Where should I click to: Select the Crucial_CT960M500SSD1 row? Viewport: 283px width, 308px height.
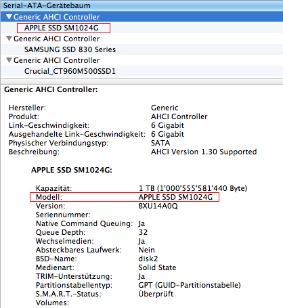[x=141, y=71]
